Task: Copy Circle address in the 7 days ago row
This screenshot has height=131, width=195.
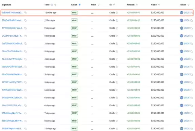Action: point(117,113)
